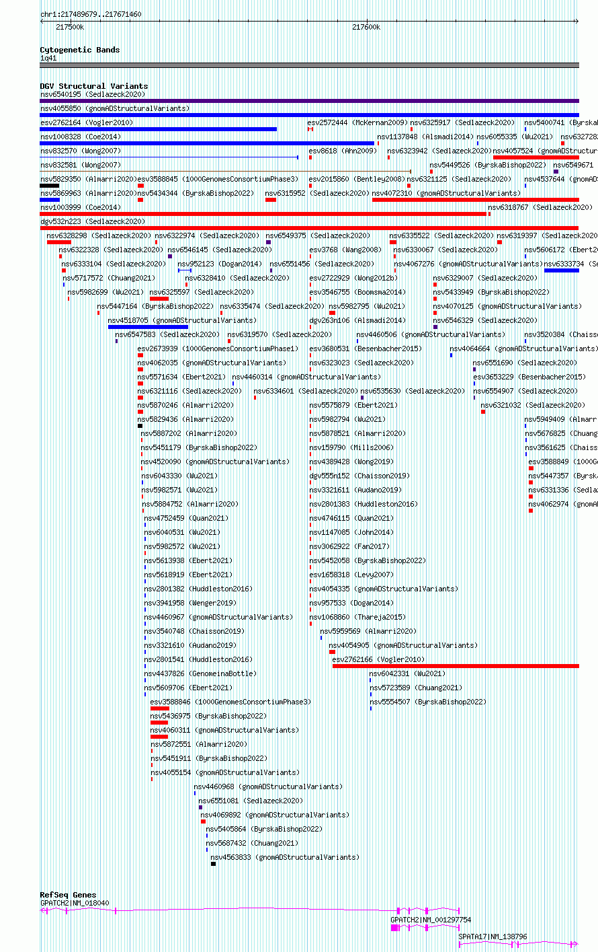598x952 pixels.
Task: Click esv2673939 (1000GenomesConsortiumPhase1) label
Action: point(218,349)
